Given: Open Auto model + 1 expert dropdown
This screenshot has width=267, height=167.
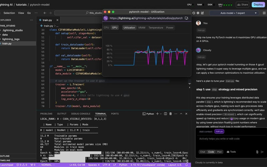Looking at the screenshot, I should 234,13.
